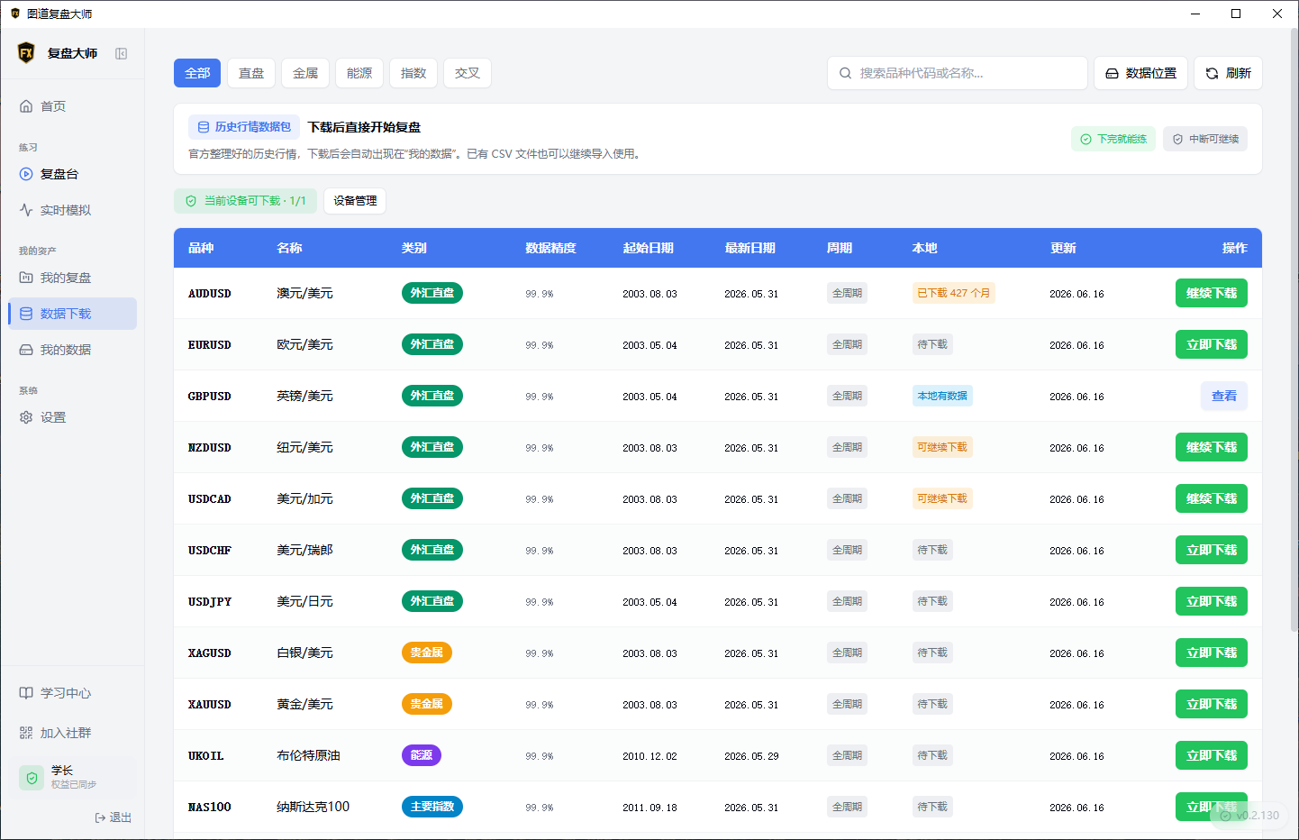The image size is (1299, 840).
Task: Open 我的数据 in the sidebar
Action: tap(72, 350)
